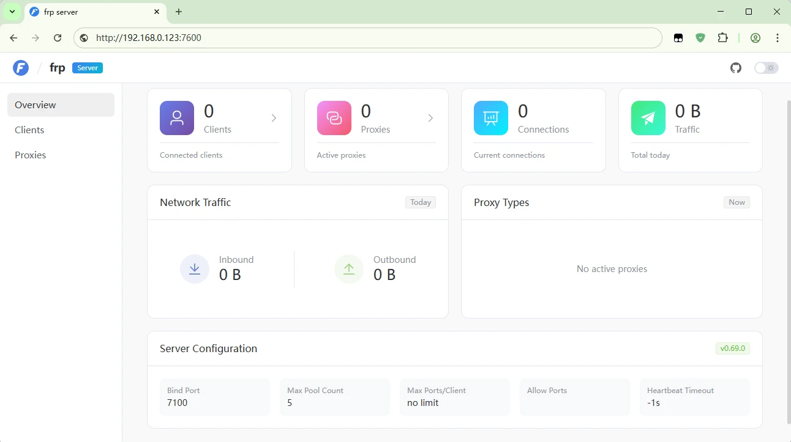Click the Network Traffic heading
This screenshot has height=442, width=791.
[x=195, y=202]
